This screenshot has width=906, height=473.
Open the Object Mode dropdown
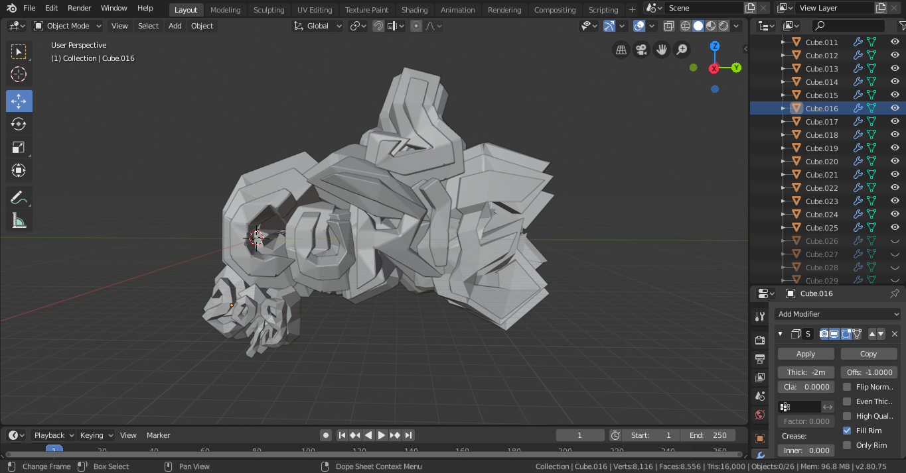coord(68,26)
